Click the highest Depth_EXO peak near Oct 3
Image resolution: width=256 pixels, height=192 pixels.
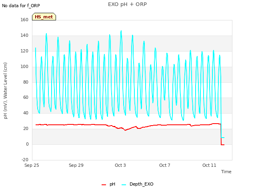coord(121,31)
